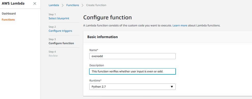The height and width of the screenshot is (99, 252).
Task: Click into the Description text field
Action: (x=132, y=71)
